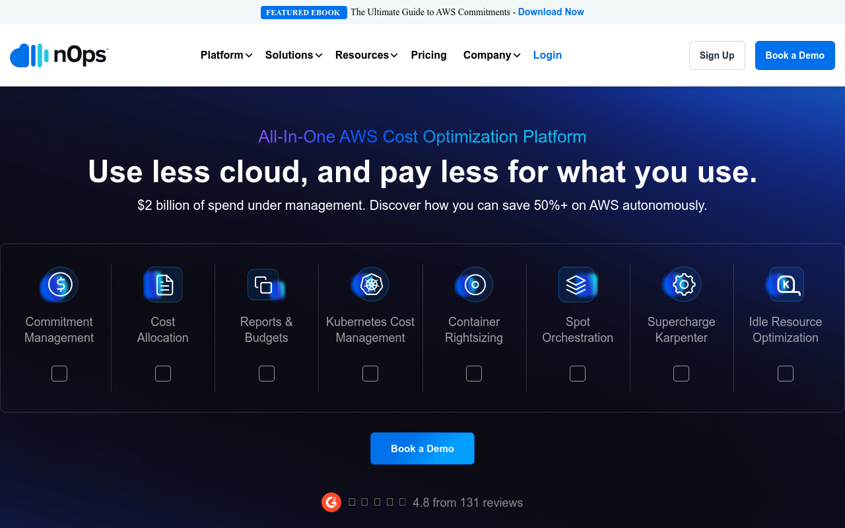Click the Container Rightsizing label
845x528 pixels.
474,330
